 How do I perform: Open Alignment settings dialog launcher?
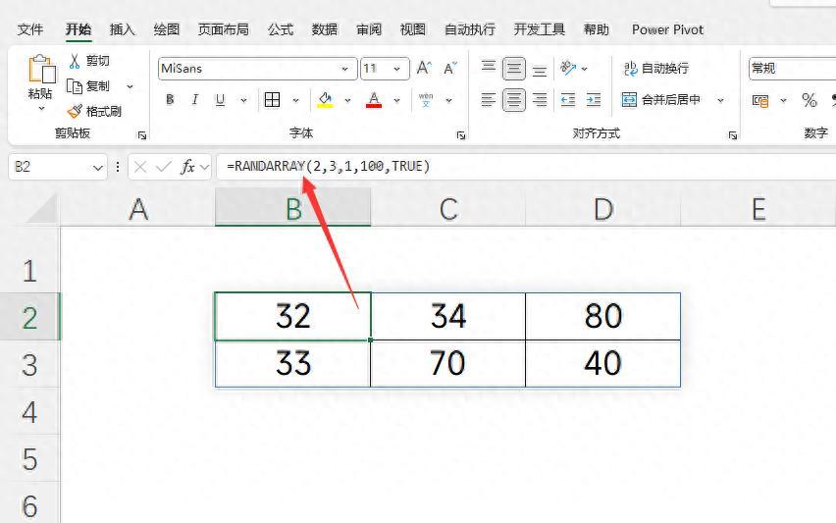[733, 135]
